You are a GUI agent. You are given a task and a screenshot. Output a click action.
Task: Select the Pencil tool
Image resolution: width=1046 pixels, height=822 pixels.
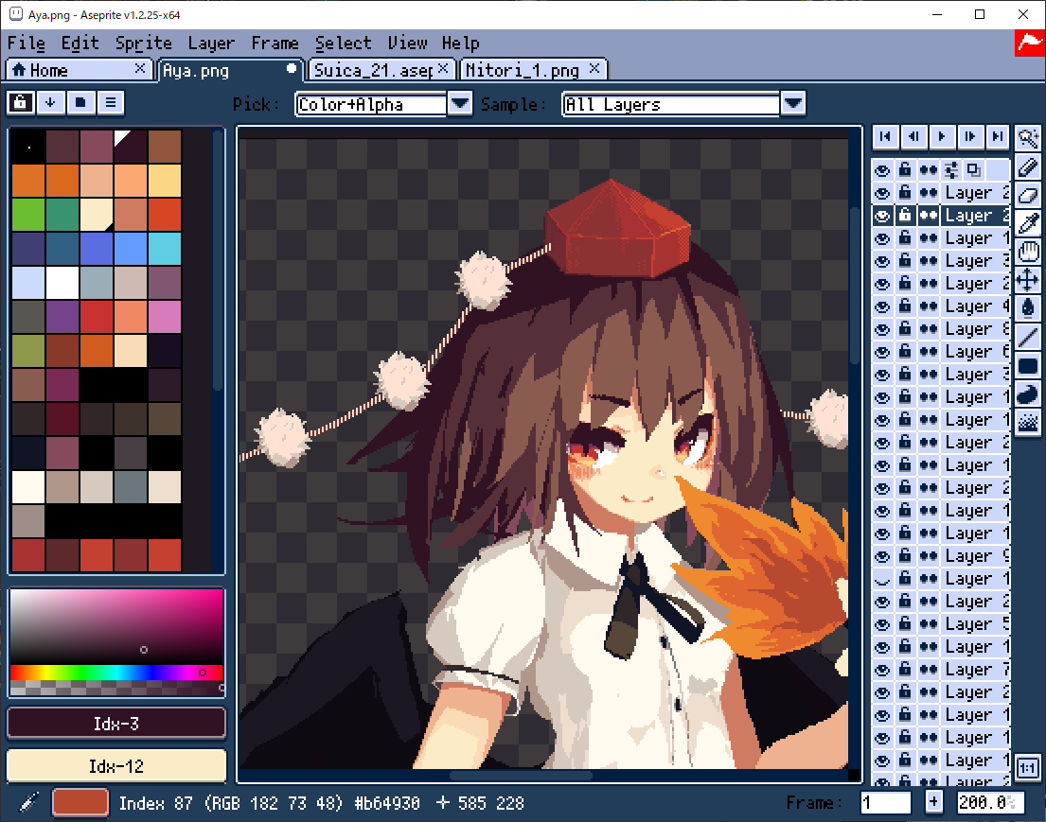point(1028,166)
